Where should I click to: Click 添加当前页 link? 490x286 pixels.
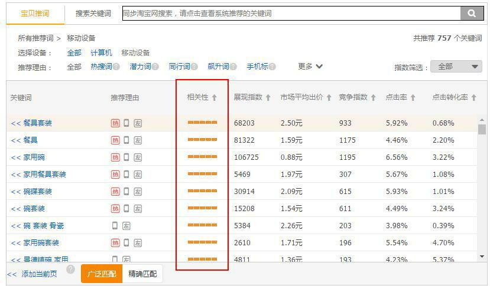coord(32,274)
